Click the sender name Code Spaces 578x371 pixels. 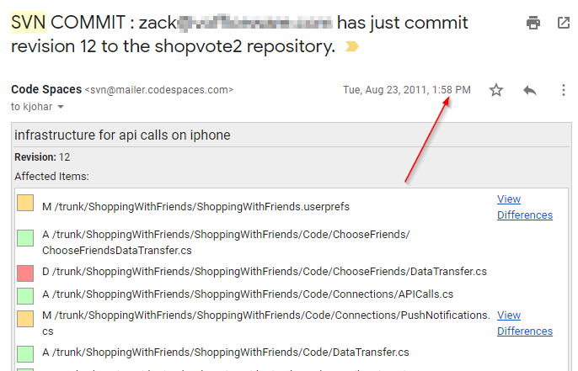(45, 89)
